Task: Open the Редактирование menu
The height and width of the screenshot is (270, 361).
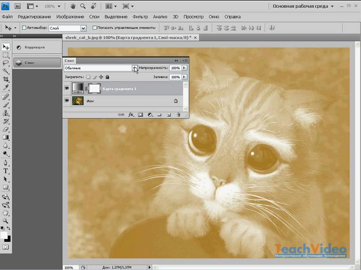Action: pyautogui.click(x=34, y=17)
